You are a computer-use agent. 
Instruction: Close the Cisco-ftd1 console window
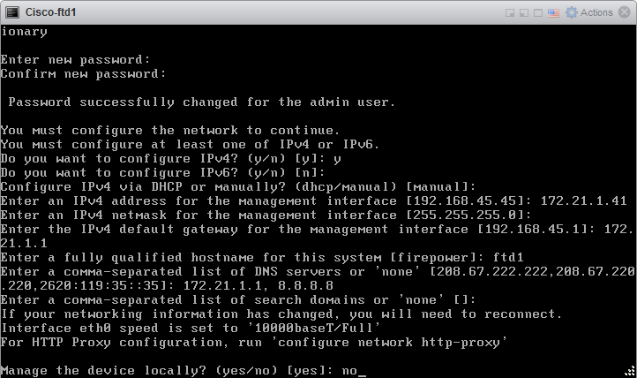click(x=624, y=12)
